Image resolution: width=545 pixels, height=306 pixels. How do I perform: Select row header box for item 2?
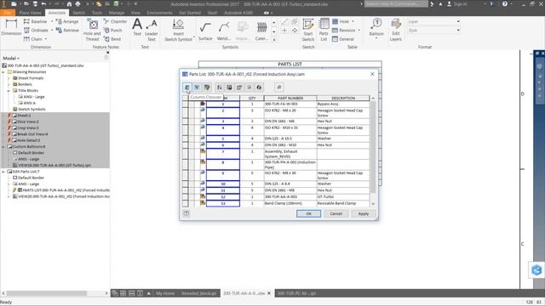click(x=186, y=113)
